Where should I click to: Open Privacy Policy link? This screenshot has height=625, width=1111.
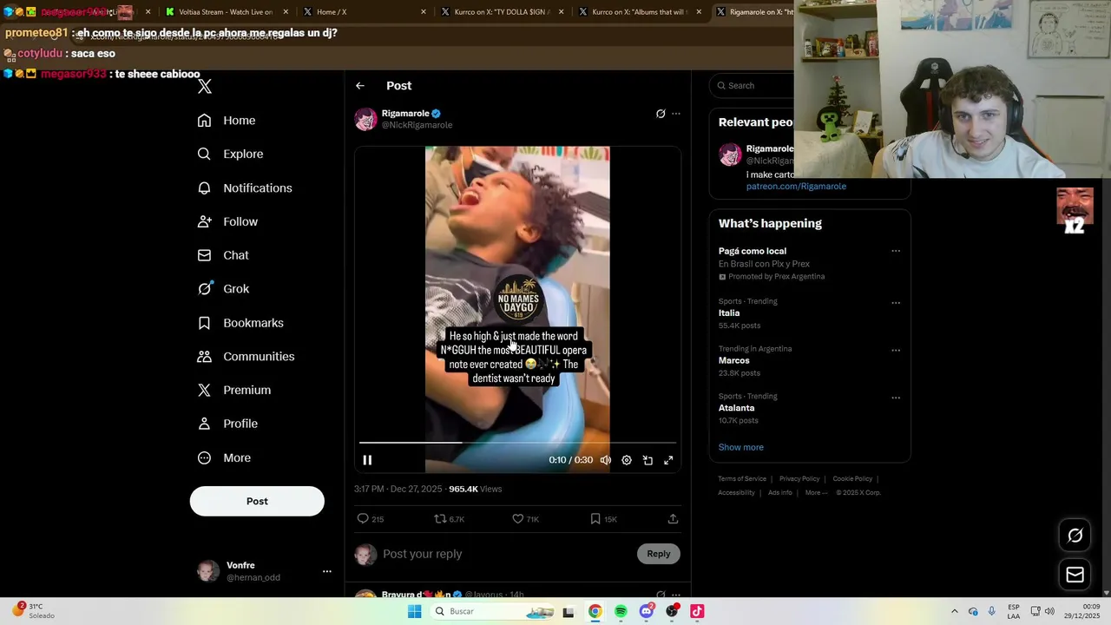coord(799,478)
